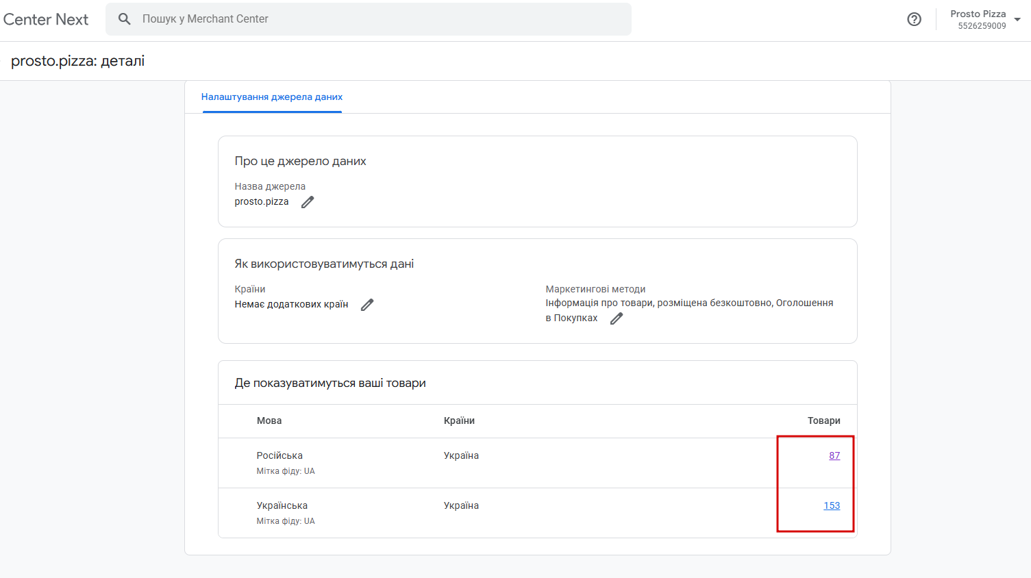Edit marketing methods via pencil icon
The height and width of the screenshot is (578, 1031).
[617, 318]
